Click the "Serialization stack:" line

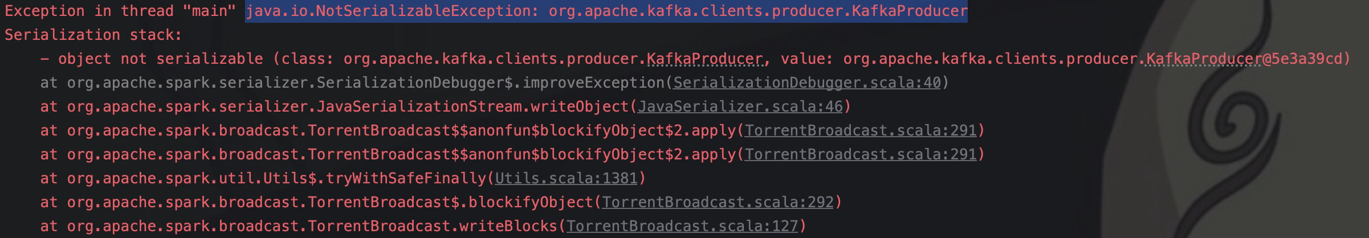[93, 35]
